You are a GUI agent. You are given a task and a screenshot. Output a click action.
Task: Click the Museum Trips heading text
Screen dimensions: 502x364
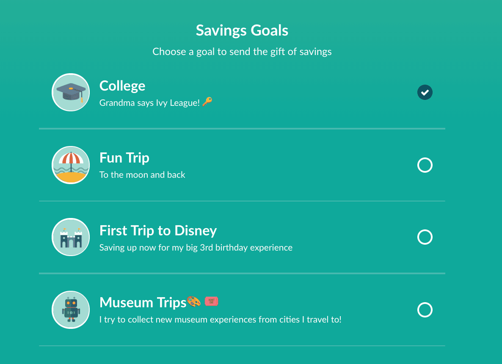coord(143,303)
